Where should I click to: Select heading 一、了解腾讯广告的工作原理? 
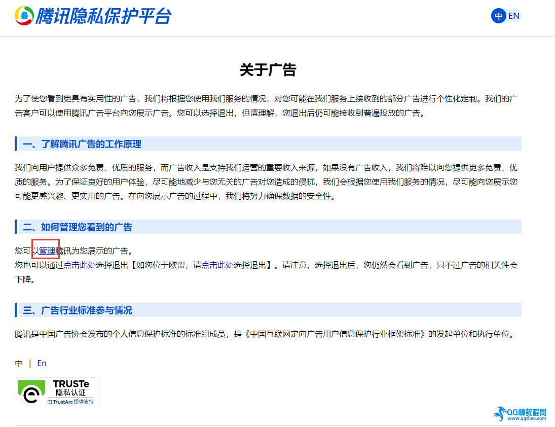82,144
